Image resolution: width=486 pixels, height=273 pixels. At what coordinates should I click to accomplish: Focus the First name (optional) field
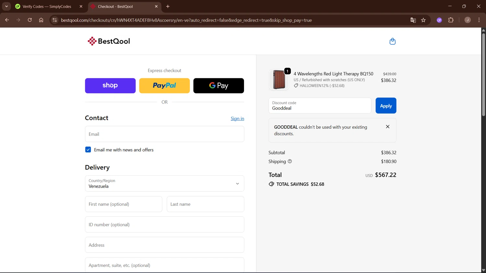pos(123,204)
